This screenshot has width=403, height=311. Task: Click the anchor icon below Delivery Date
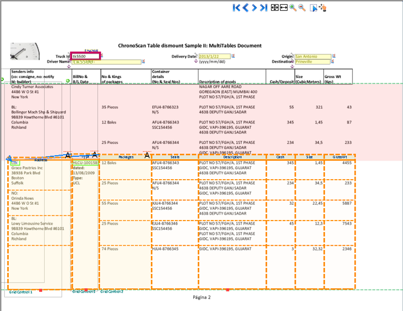[196, 61]
